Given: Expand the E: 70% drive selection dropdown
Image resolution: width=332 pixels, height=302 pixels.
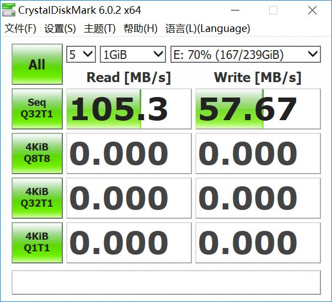Looking at the screenshot, I should pyautogui.click(x=245, y=55).
